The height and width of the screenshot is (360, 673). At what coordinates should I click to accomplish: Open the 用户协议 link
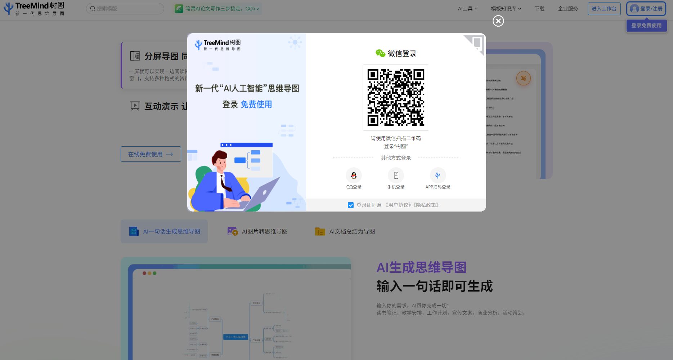tap(398, 205)
